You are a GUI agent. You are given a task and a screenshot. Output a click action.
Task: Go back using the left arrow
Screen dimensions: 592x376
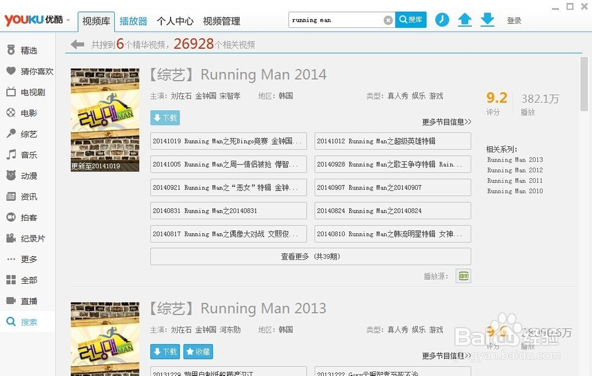[x=78, y=44]
